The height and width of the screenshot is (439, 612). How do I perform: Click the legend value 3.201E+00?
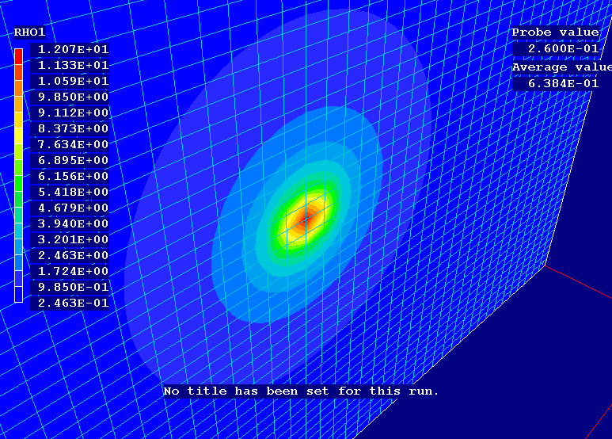(x=70, y=239)
